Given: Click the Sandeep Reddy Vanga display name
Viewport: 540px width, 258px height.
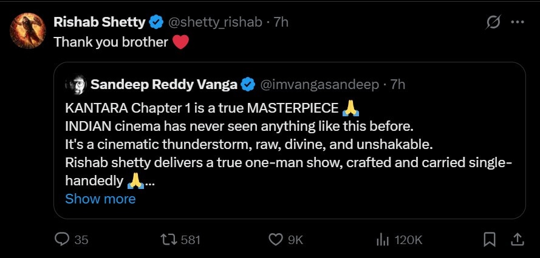Looking at the screenshot, I should 164,84.
